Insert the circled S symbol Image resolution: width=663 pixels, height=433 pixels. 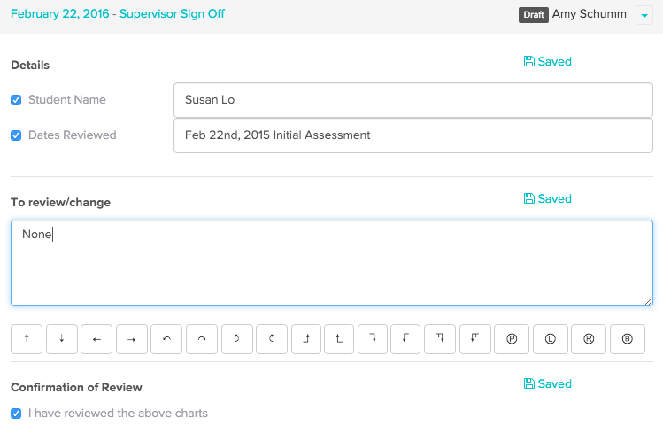tap(628, 339)
